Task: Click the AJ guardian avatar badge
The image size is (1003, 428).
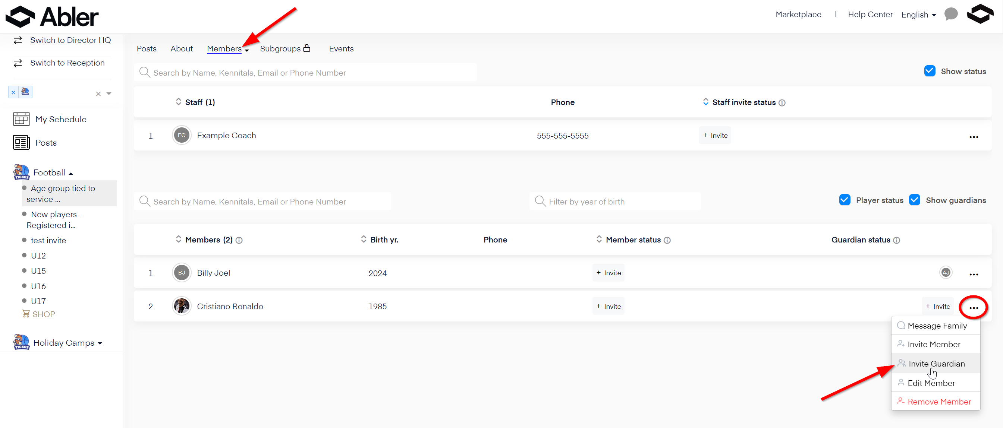Action: point(945,273)
